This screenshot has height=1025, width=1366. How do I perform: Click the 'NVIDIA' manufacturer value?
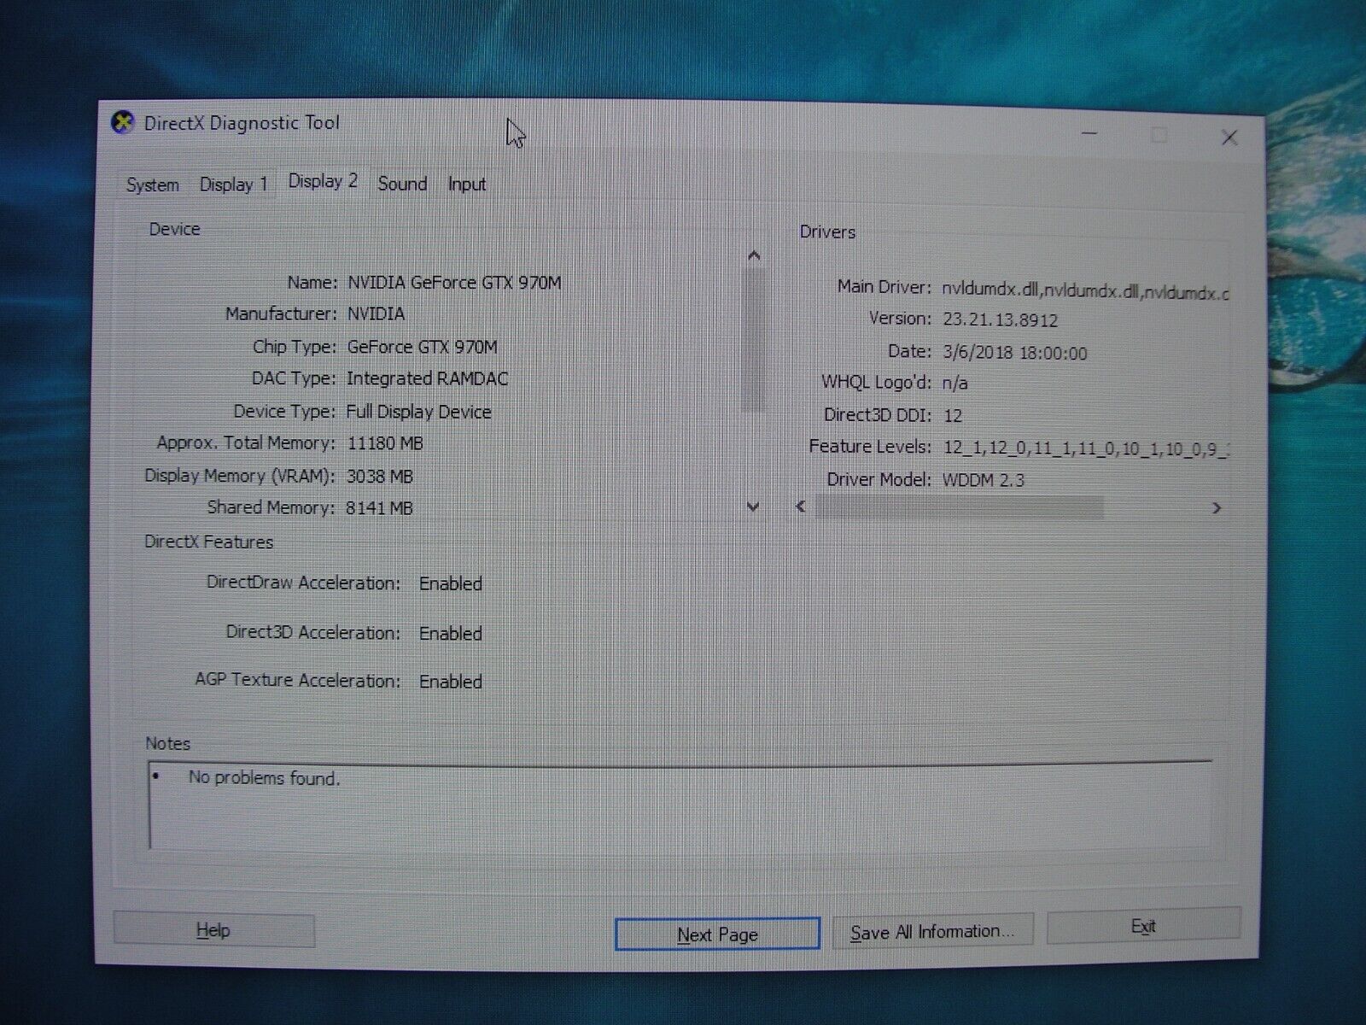[x=376, y=314]
